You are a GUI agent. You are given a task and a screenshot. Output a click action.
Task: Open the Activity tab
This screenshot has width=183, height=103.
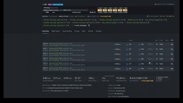[90, 31]
